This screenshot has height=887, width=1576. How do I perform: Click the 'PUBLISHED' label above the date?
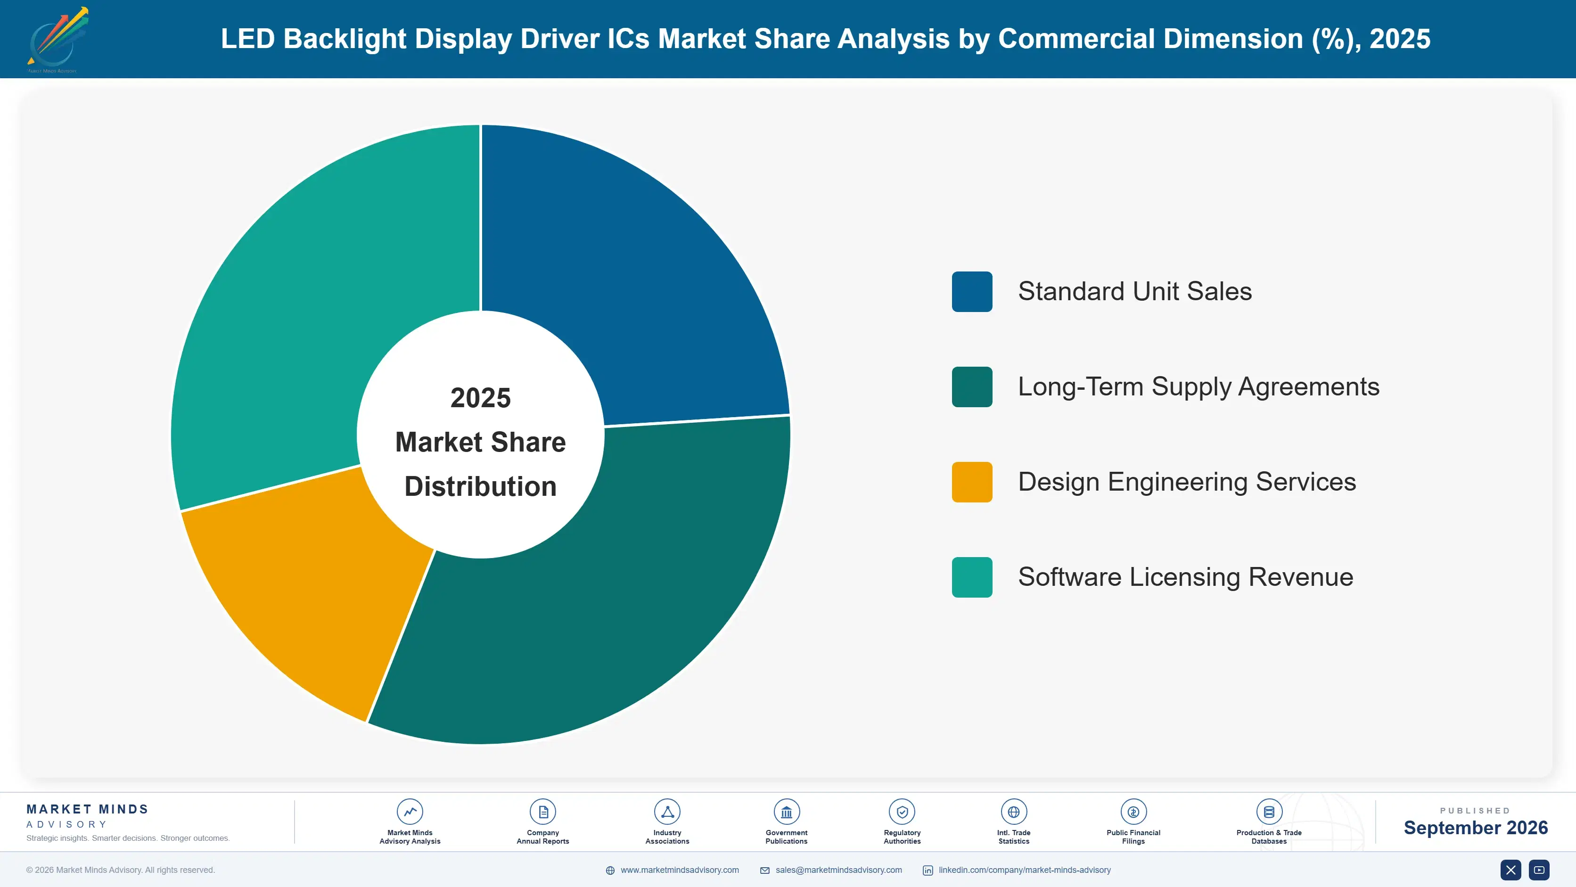point(1475,811)
